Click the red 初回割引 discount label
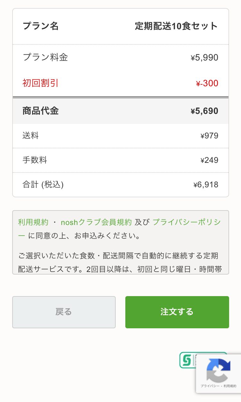The image size is (241, 402). 40,83
